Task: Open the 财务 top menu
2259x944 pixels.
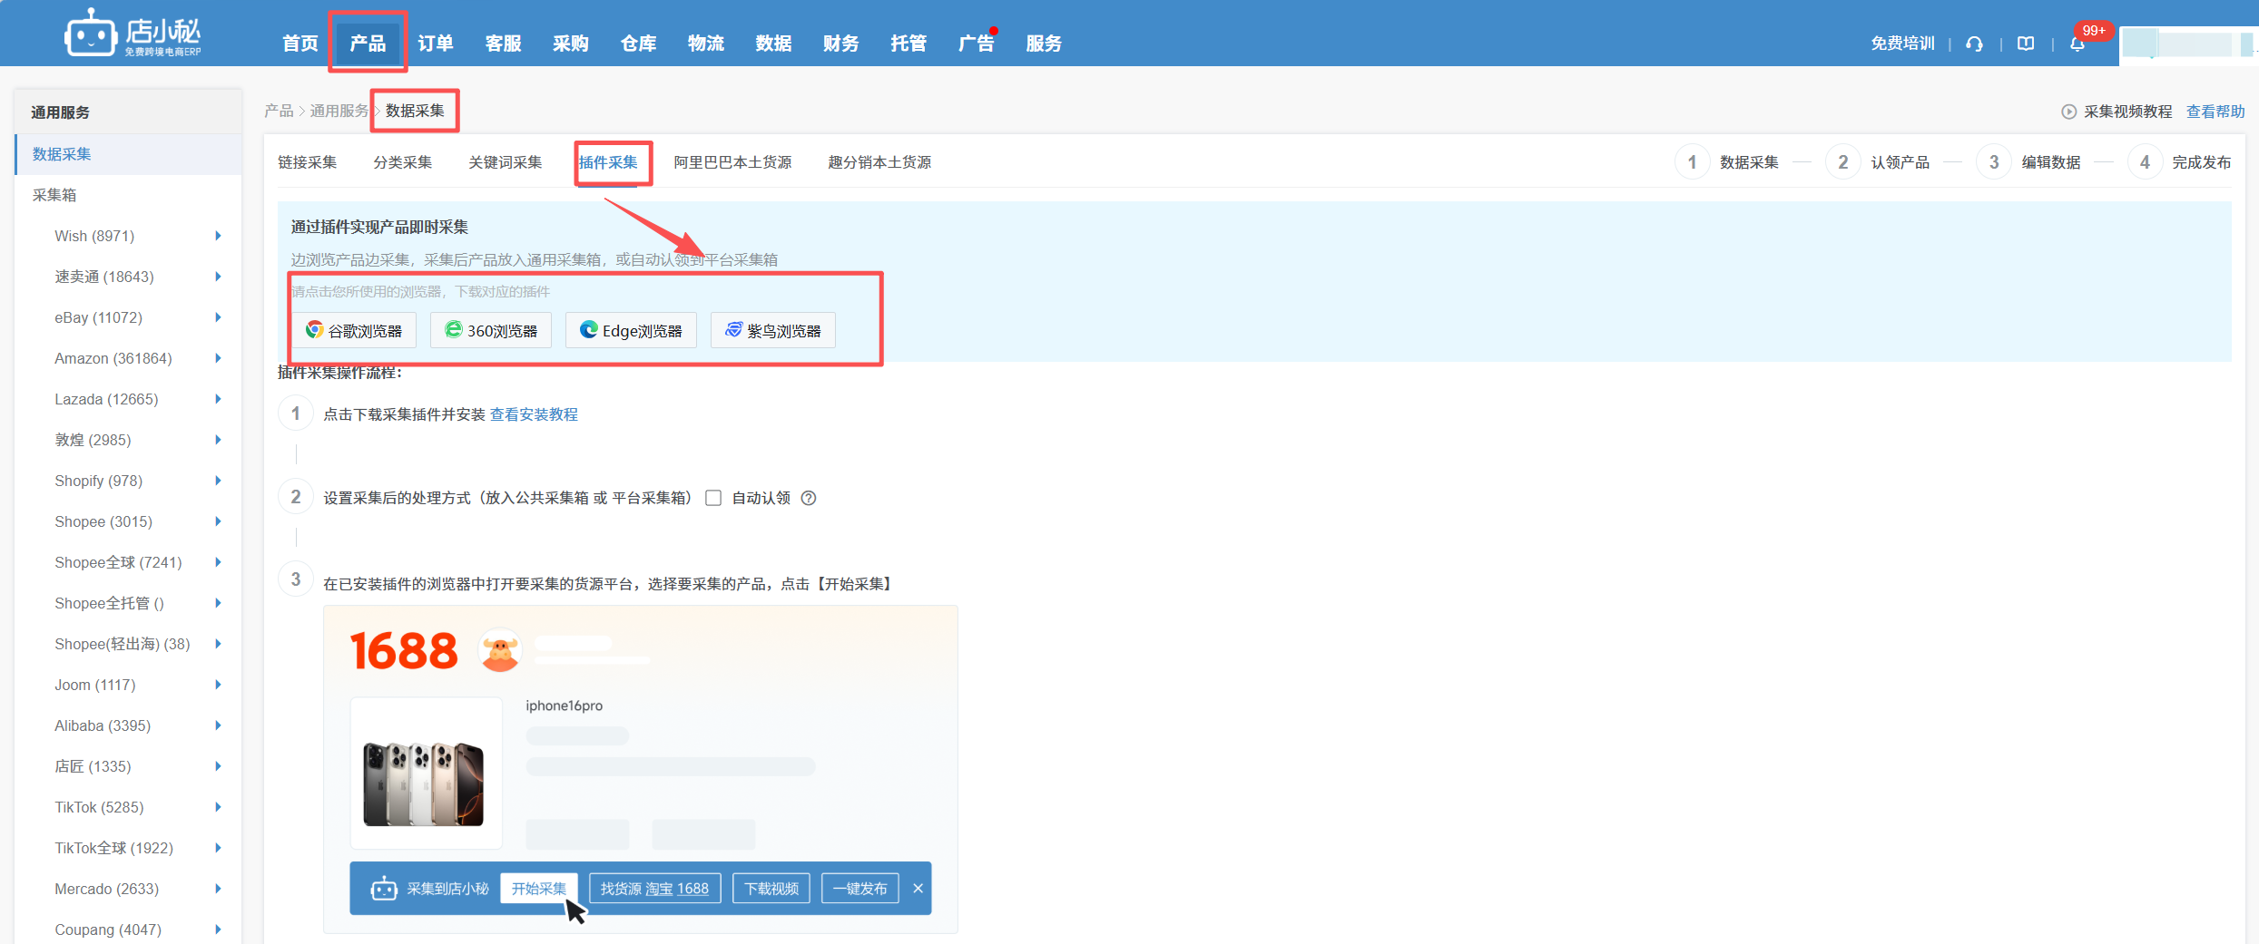Action: [841, 44]
